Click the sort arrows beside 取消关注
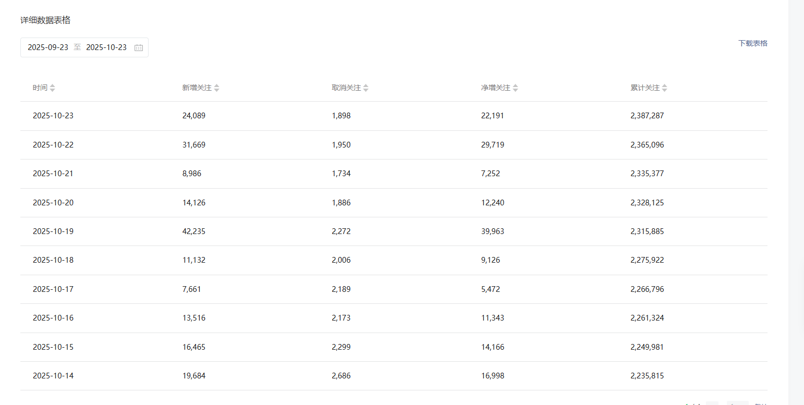804x405 pixels. (366, 88)
